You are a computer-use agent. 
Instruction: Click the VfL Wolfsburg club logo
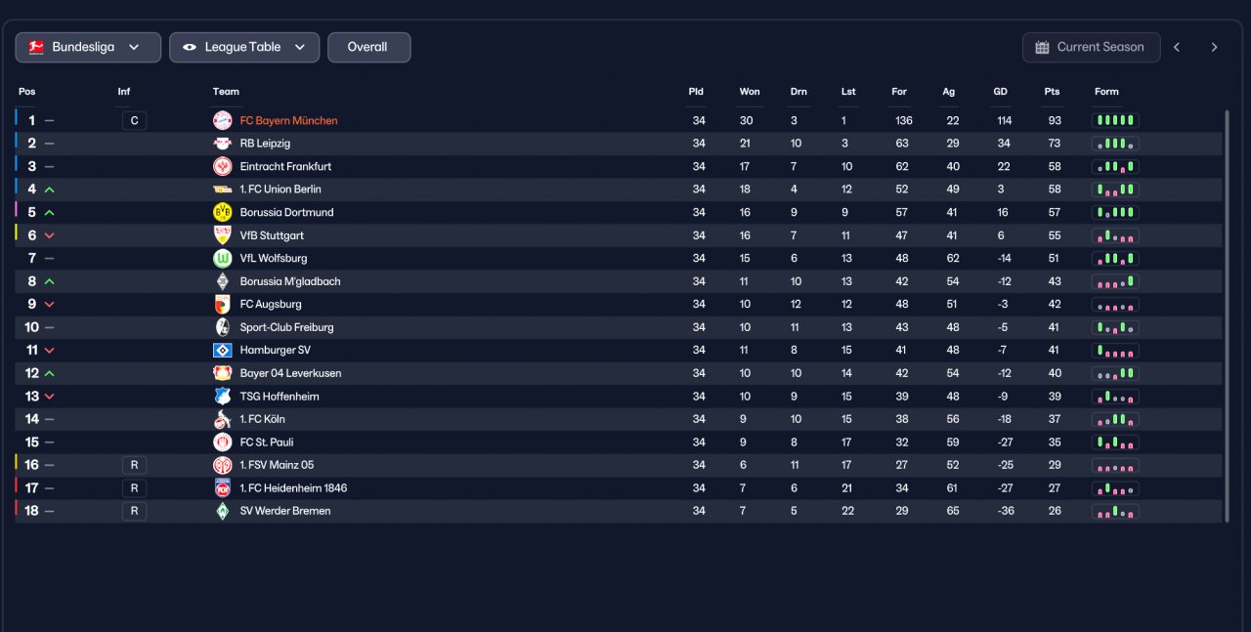(x=222, y=258)
